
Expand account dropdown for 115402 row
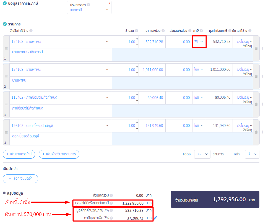coord(107,98)
